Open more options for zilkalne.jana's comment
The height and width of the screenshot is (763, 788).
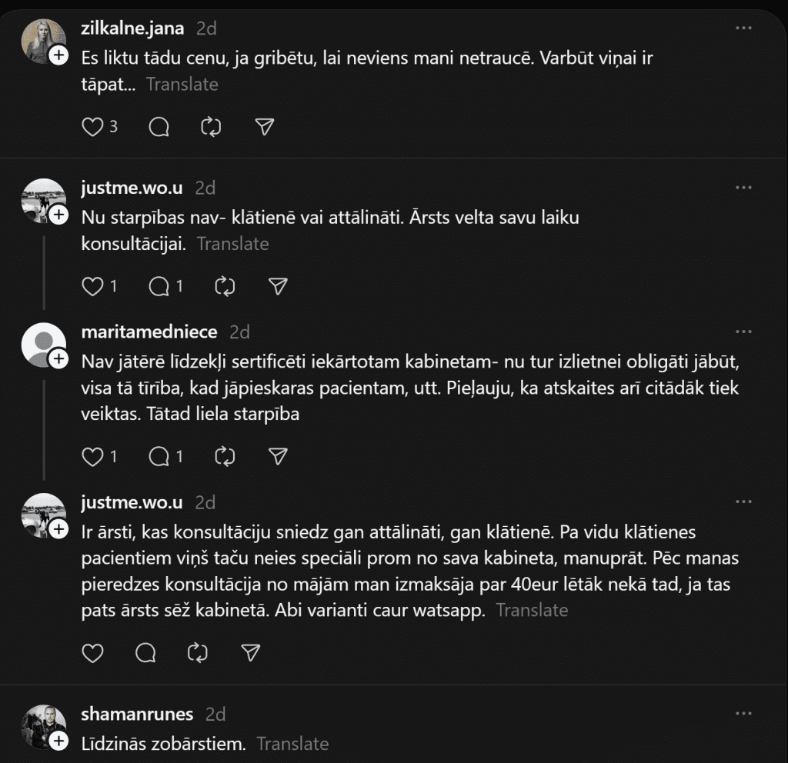click(743, 28)
